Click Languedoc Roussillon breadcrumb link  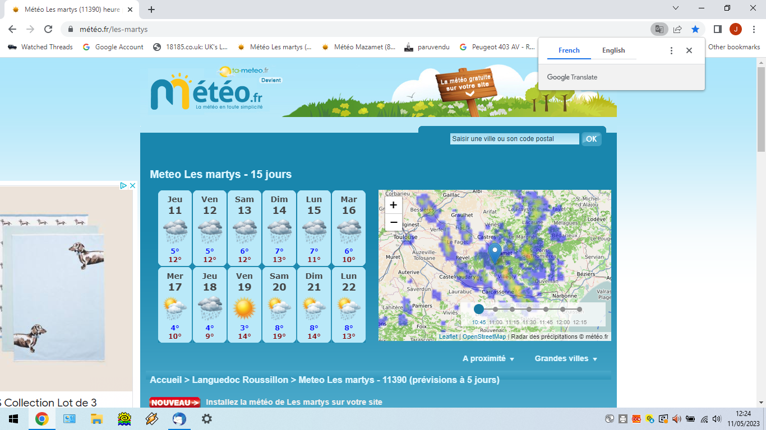coord(240,380)
